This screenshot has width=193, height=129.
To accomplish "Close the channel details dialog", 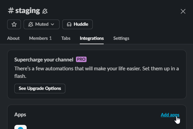I will coord(183,11).
